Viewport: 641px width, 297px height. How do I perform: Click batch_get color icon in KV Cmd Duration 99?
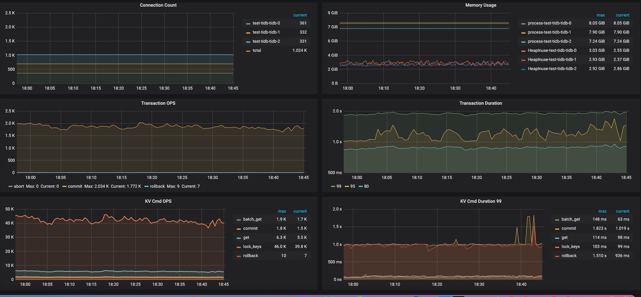click(557, 220)
